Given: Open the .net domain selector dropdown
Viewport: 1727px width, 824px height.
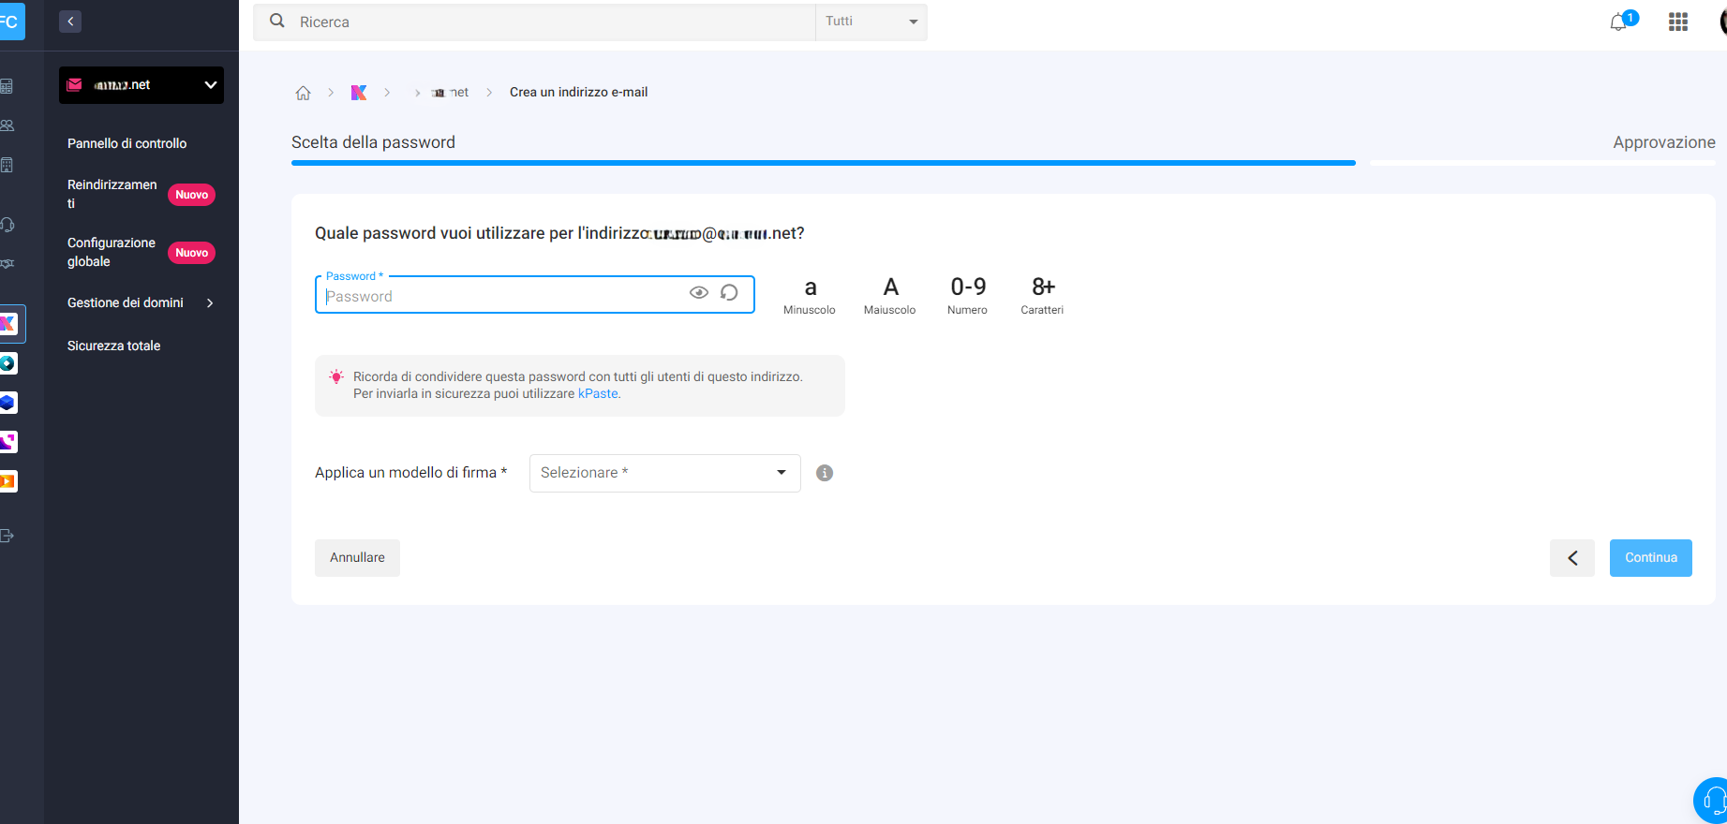Looking at the screenshot, I should [x=141, y=85].
